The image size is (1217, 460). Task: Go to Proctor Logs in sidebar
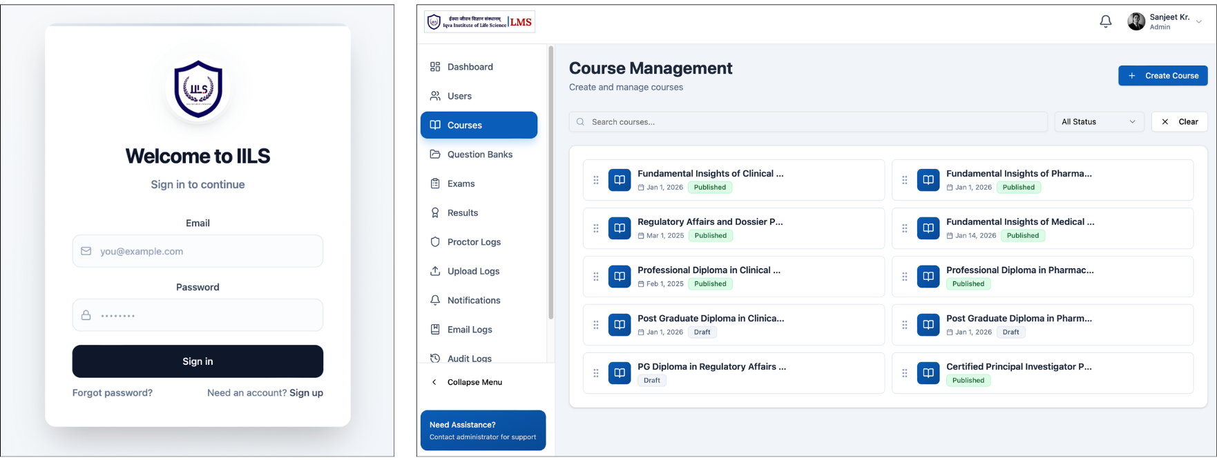474,242
